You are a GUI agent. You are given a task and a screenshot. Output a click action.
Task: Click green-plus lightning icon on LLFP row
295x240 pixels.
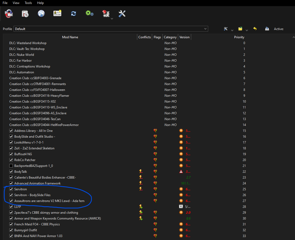141,207
